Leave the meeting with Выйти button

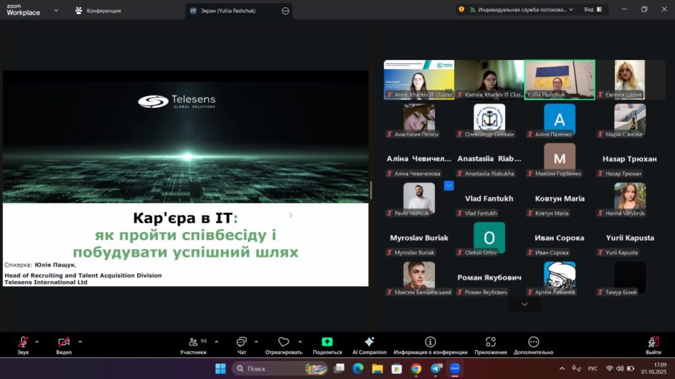tap(653, 343)
